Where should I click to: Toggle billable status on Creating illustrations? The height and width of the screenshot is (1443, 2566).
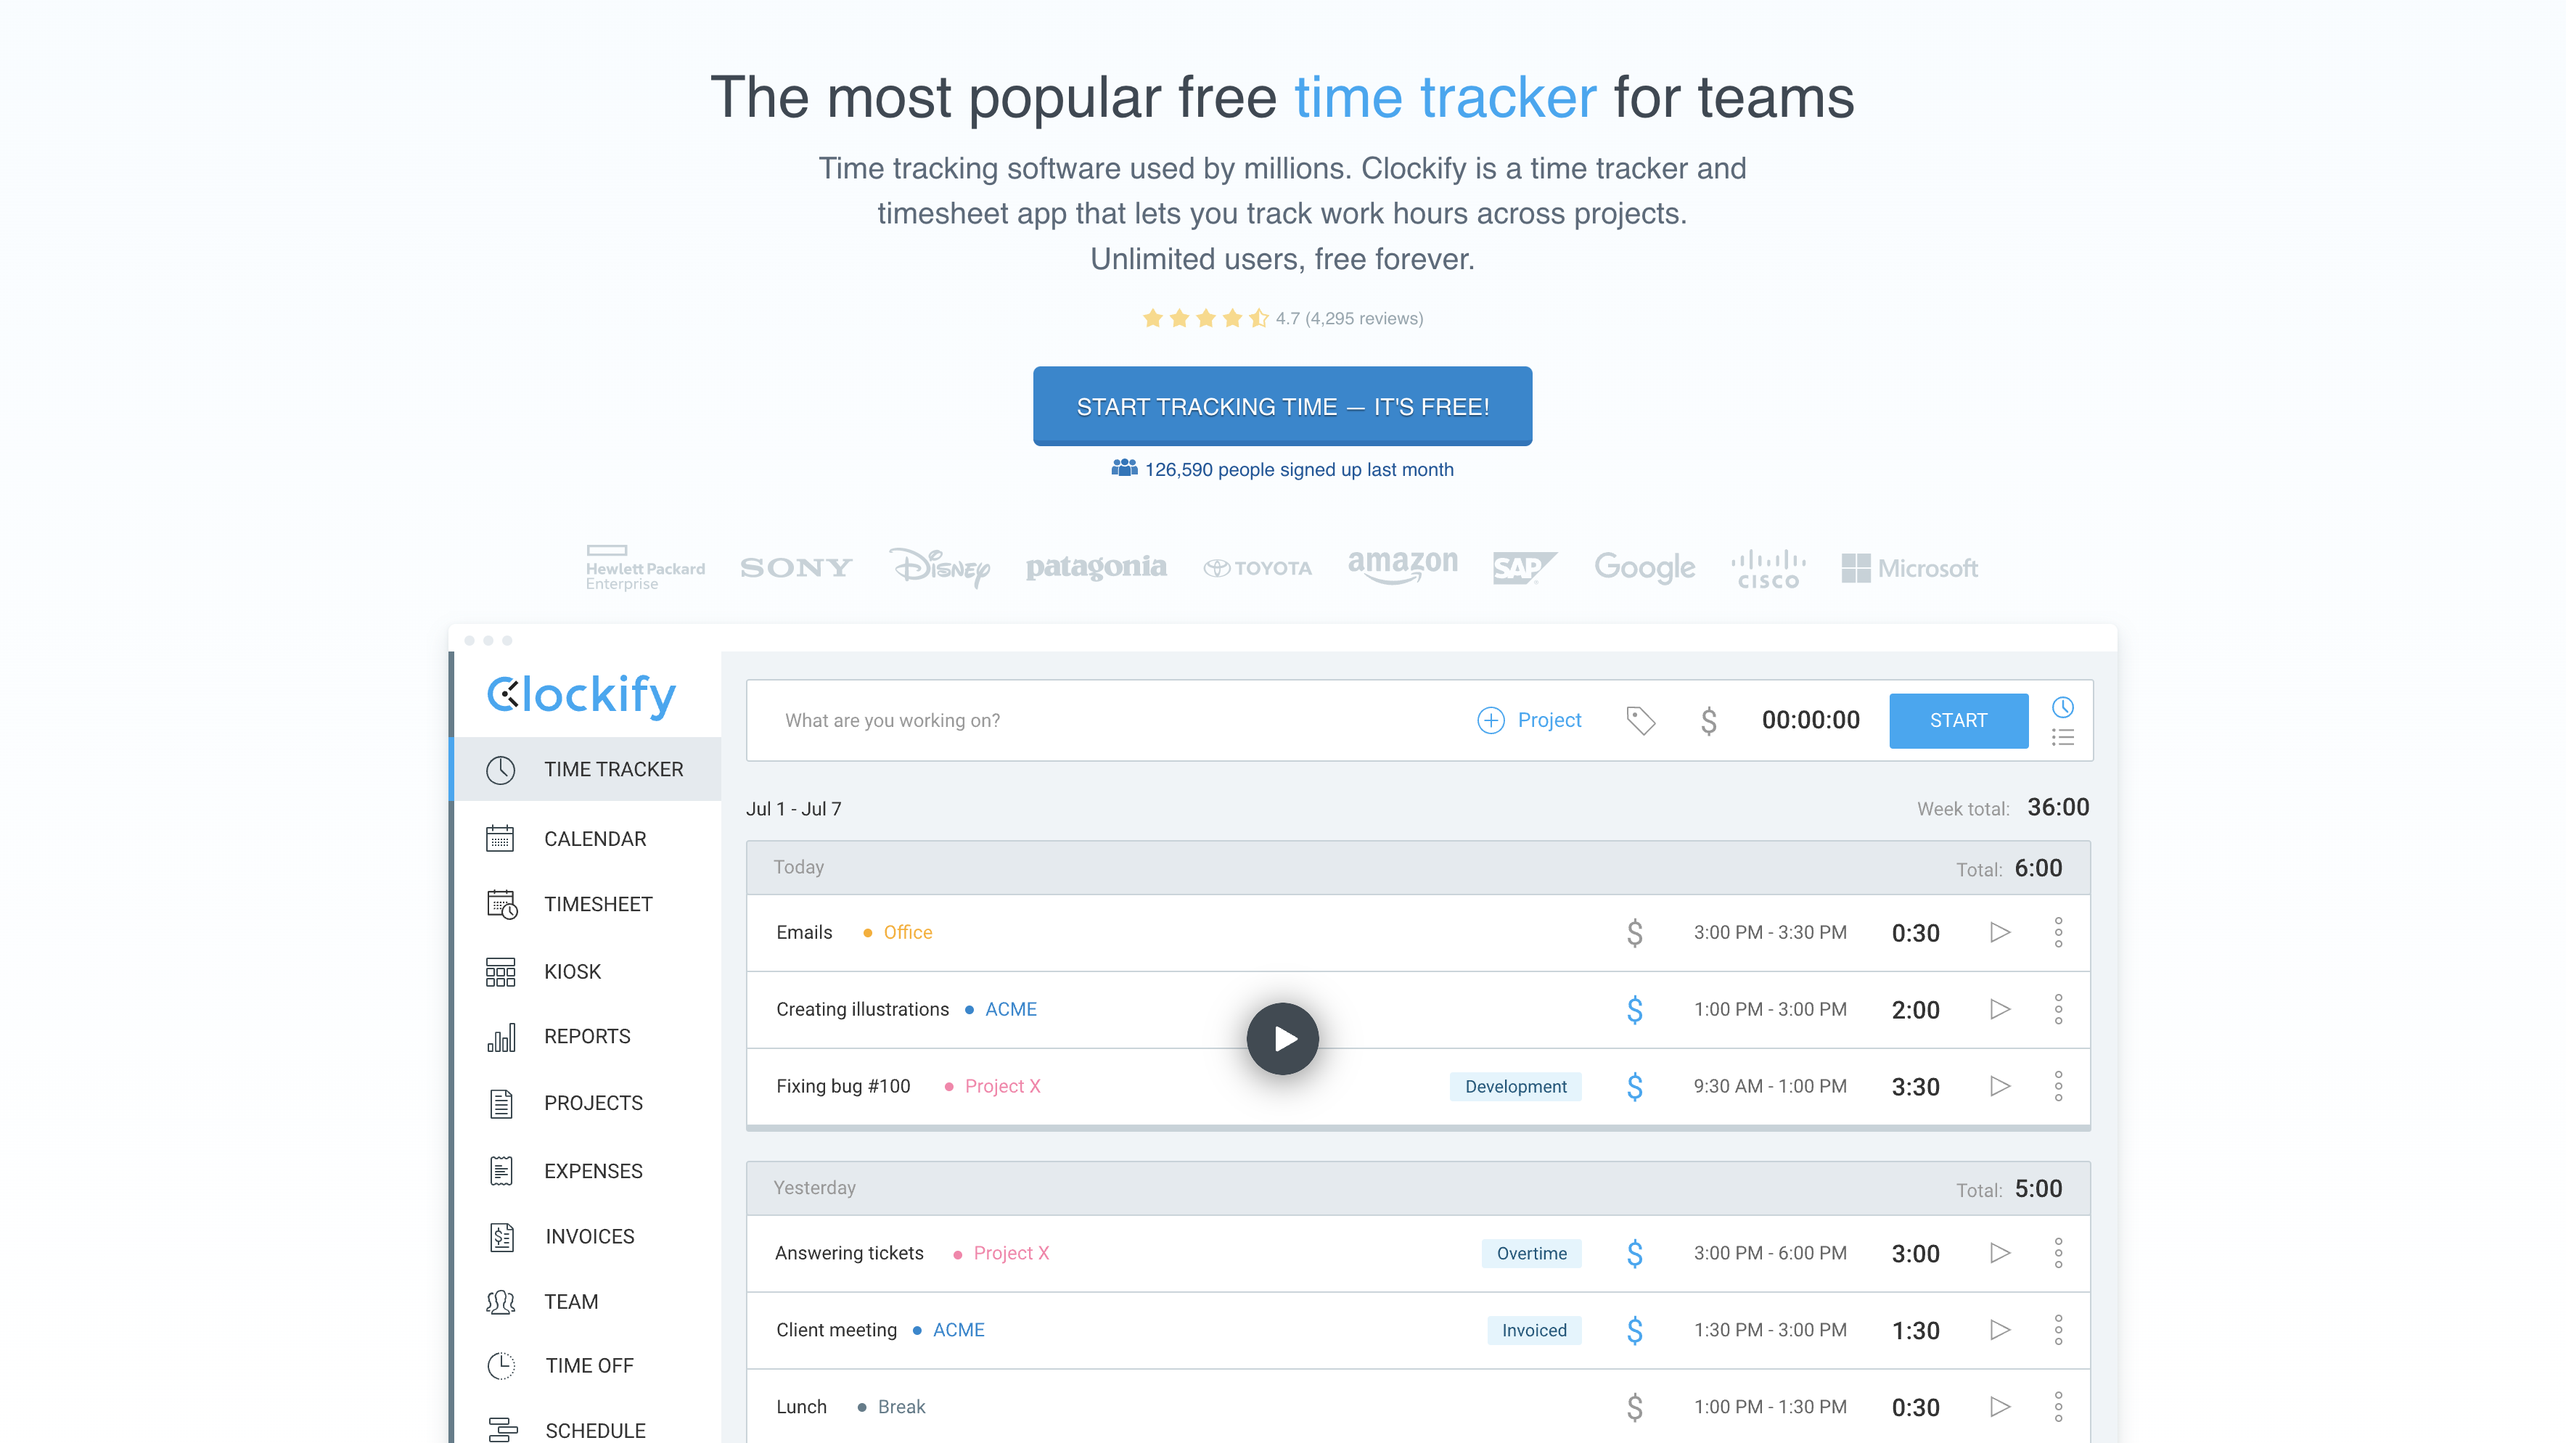tap(1632, 1008)
